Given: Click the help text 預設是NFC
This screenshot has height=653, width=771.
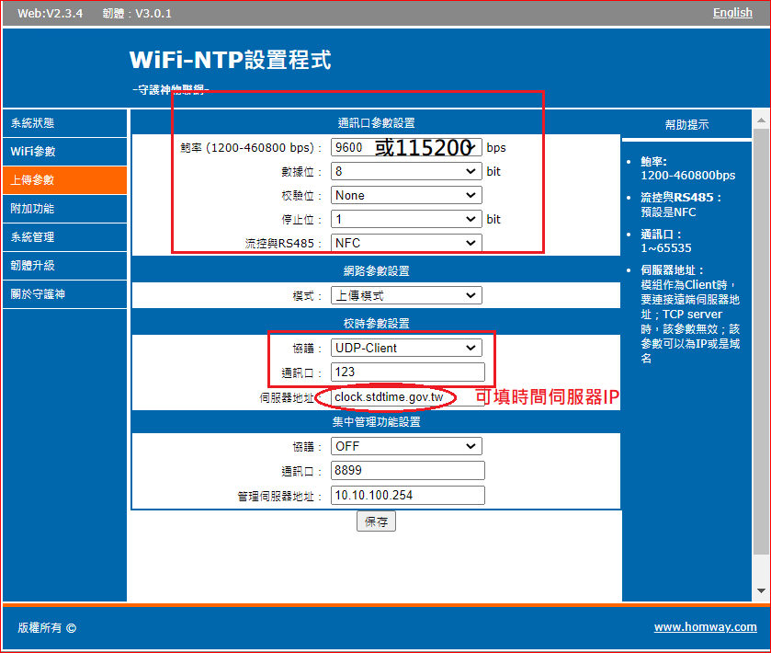Looking at the screenshot, I should point(668,212).
